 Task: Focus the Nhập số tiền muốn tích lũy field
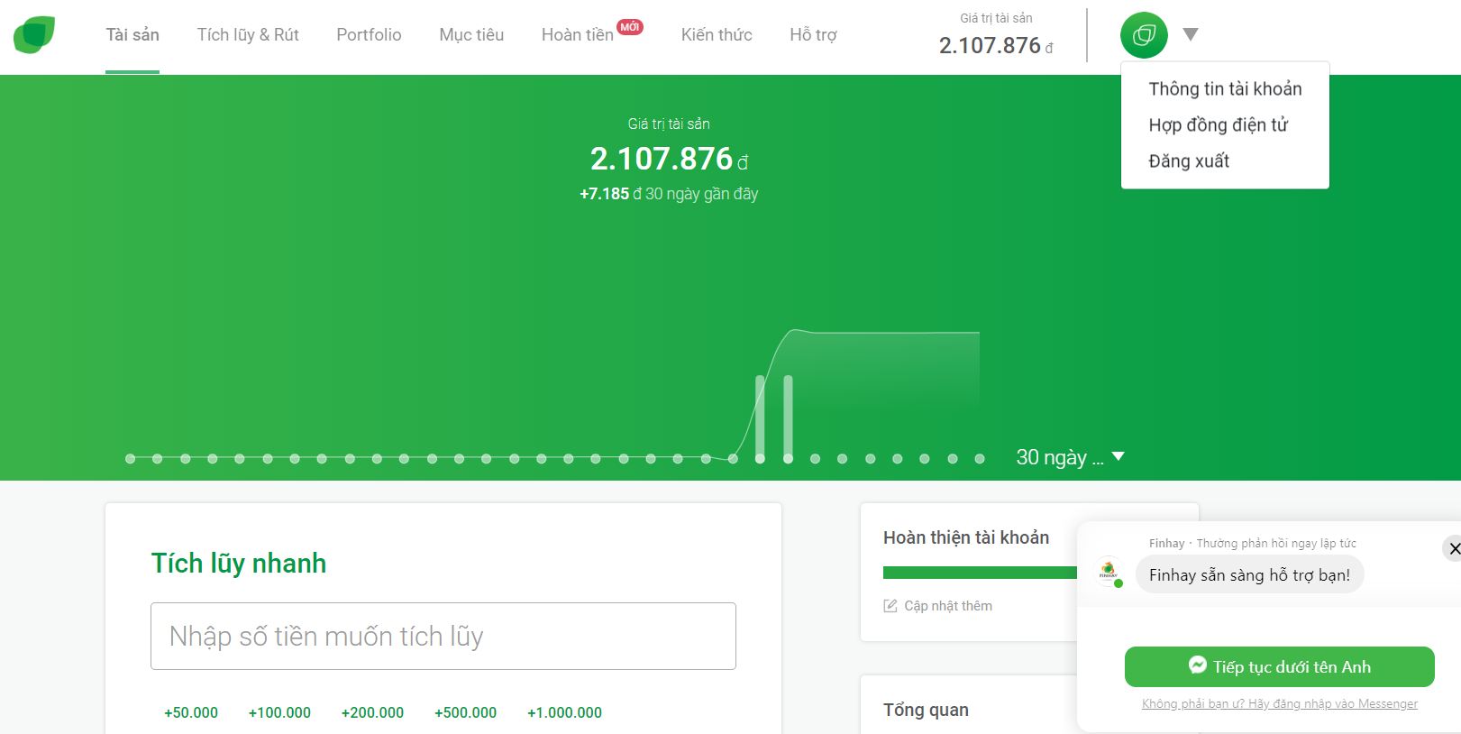point(443,636)
